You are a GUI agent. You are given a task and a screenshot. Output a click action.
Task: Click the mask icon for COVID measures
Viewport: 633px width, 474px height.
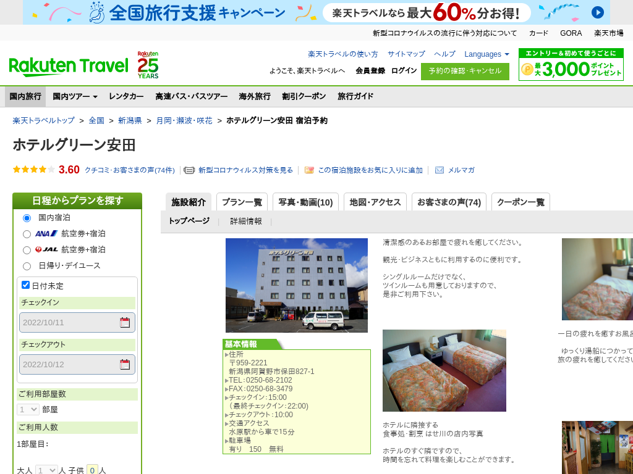189,170
